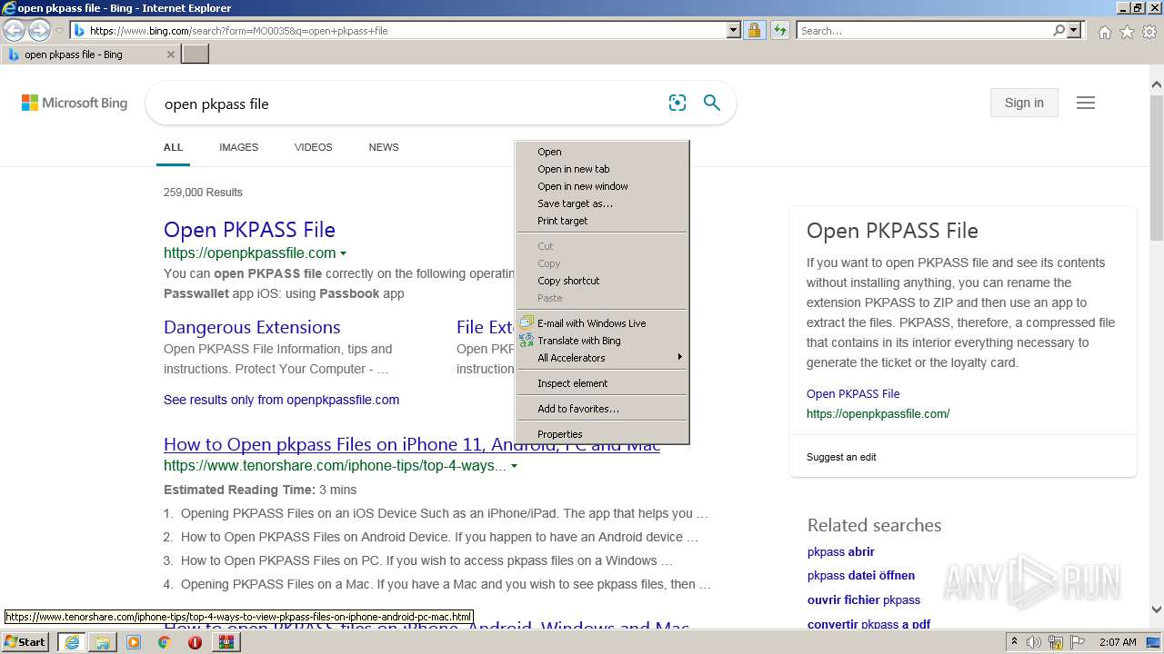
Task: Click the refresh page icon
Action: (779, 30)
